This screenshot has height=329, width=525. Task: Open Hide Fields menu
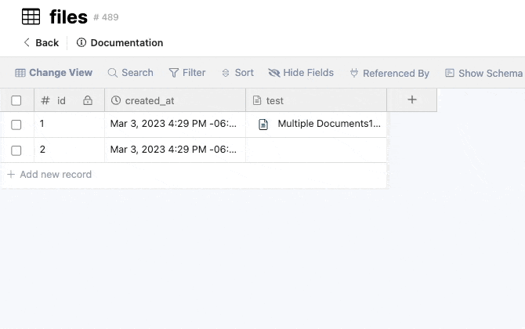click(x=301, y=73)
